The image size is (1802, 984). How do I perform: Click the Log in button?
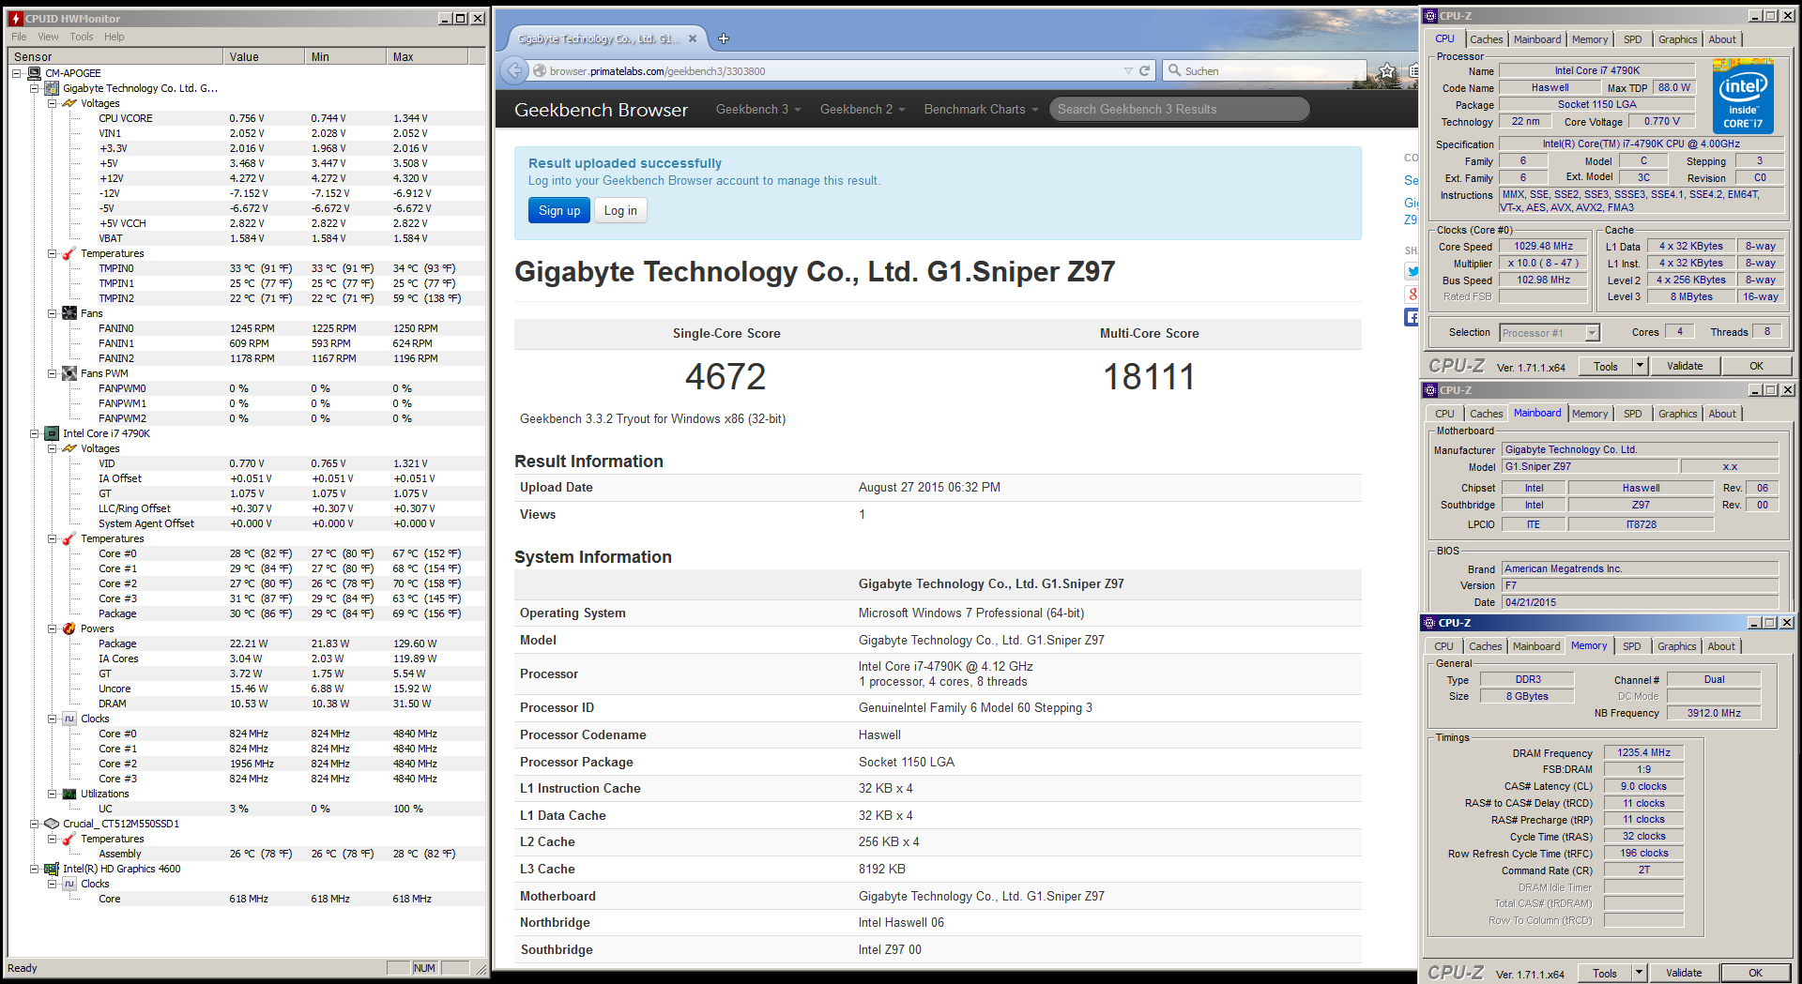coord(620,210)
